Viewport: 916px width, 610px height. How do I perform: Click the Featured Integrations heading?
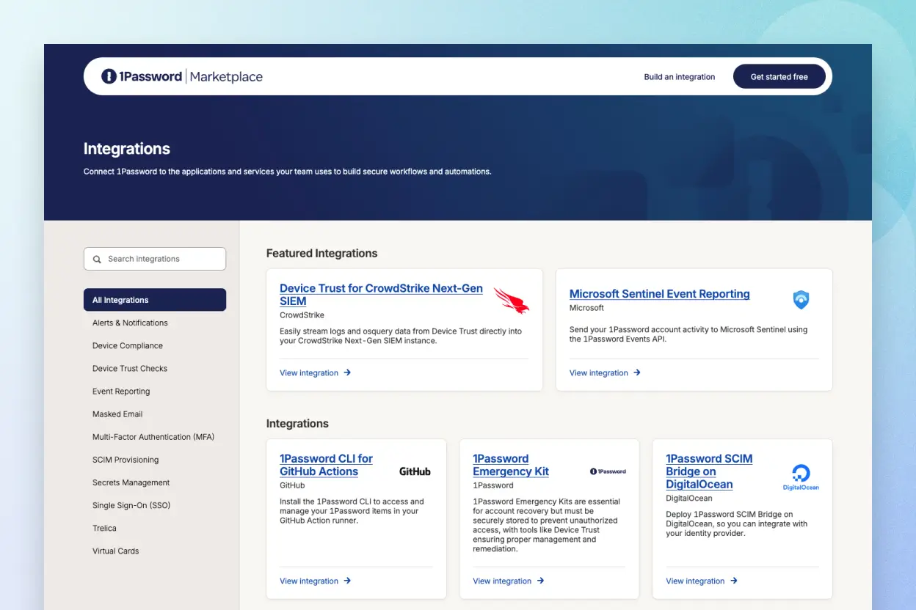[x=321, y=253]
